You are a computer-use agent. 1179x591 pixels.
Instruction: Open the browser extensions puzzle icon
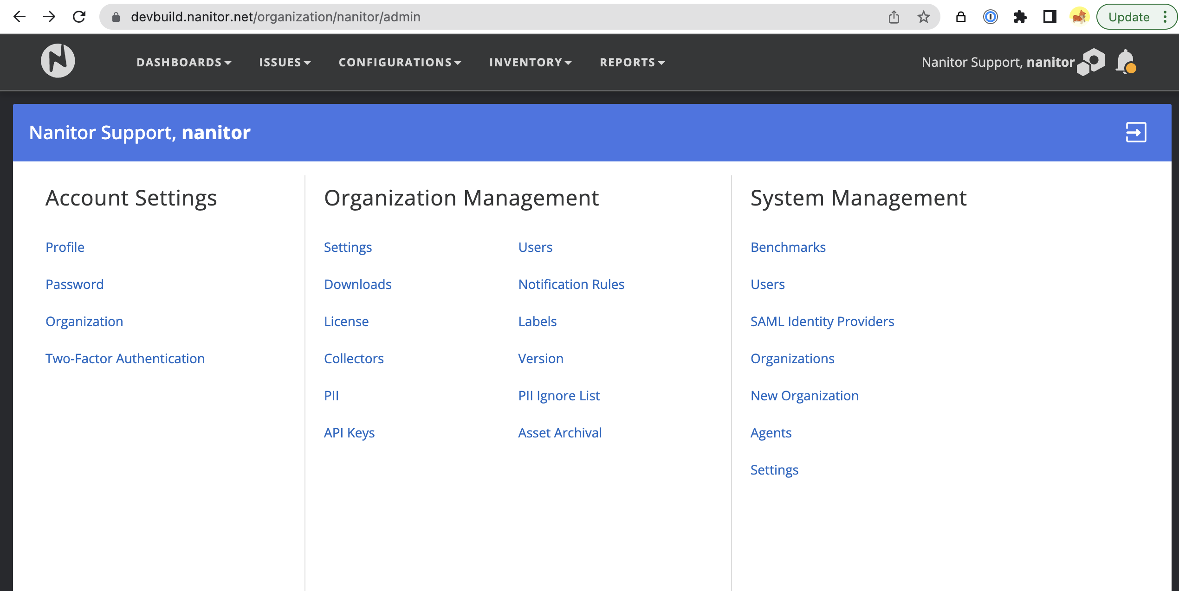click(1020, 17)
